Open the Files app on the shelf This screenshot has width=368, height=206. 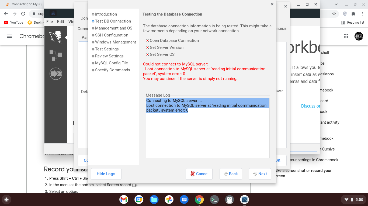[154, 200]
